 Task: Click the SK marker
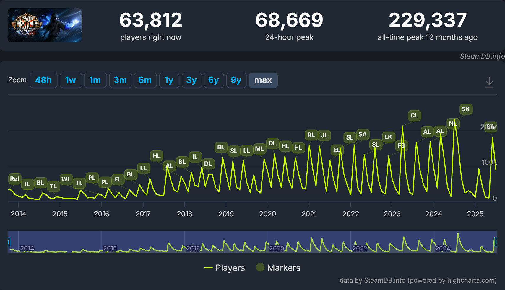click(x=466, y=109)
